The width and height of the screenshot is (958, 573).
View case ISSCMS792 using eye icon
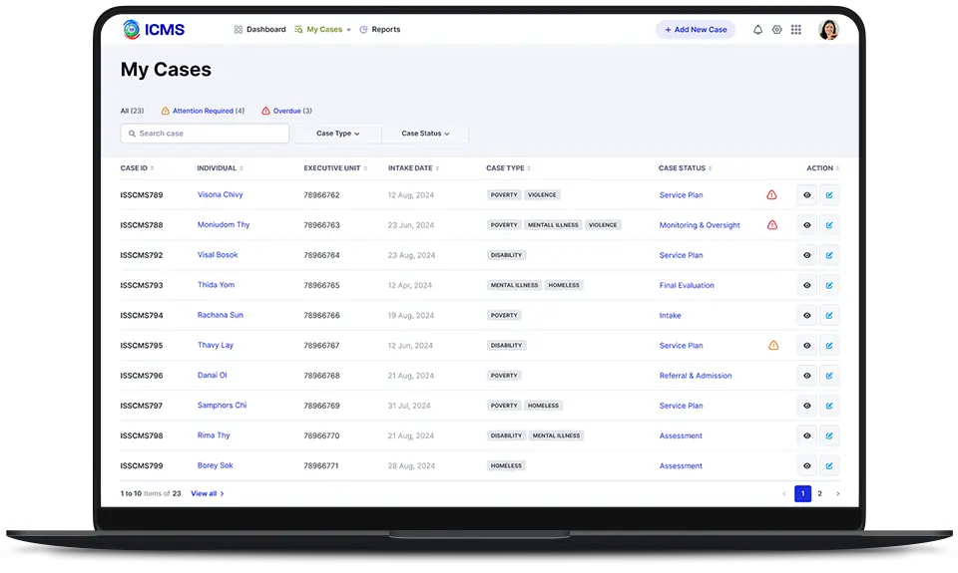(806, 256)
